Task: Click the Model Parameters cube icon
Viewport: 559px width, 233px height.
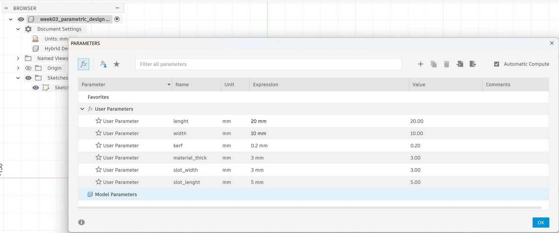Action: (90, 194)
